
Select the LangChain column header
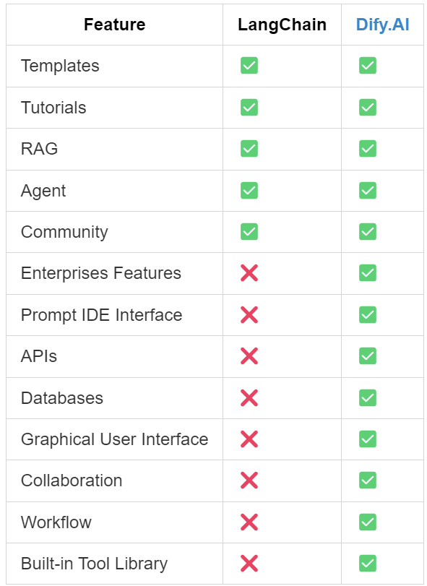282,25
